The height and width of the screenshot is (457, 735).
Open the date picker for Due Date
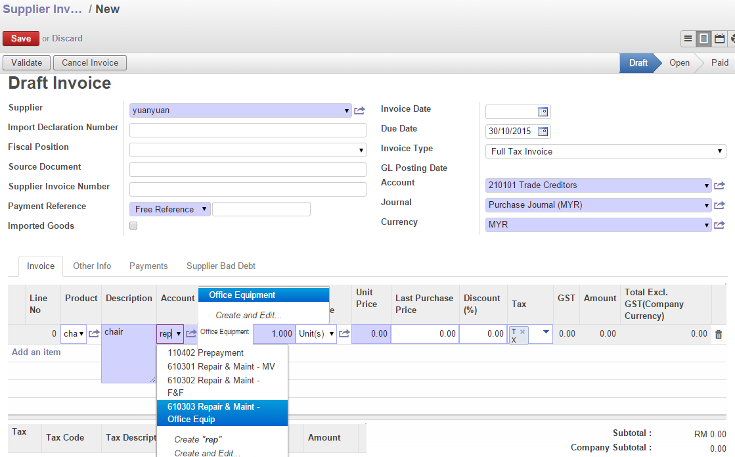(543, 131)
